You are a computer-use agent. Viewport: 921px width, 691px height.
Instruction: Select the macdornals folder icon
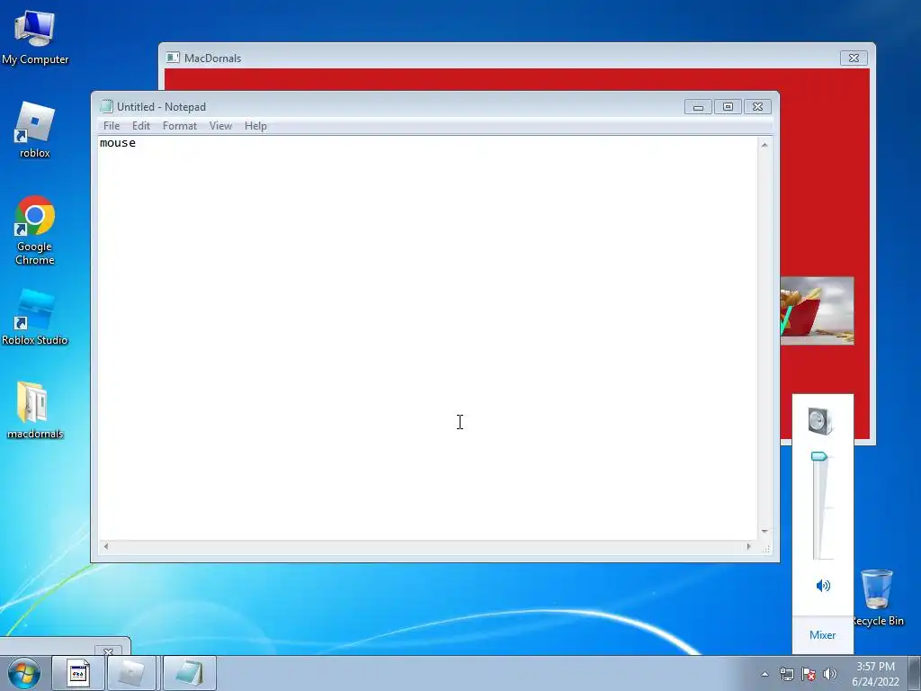[x=35, y=410]
